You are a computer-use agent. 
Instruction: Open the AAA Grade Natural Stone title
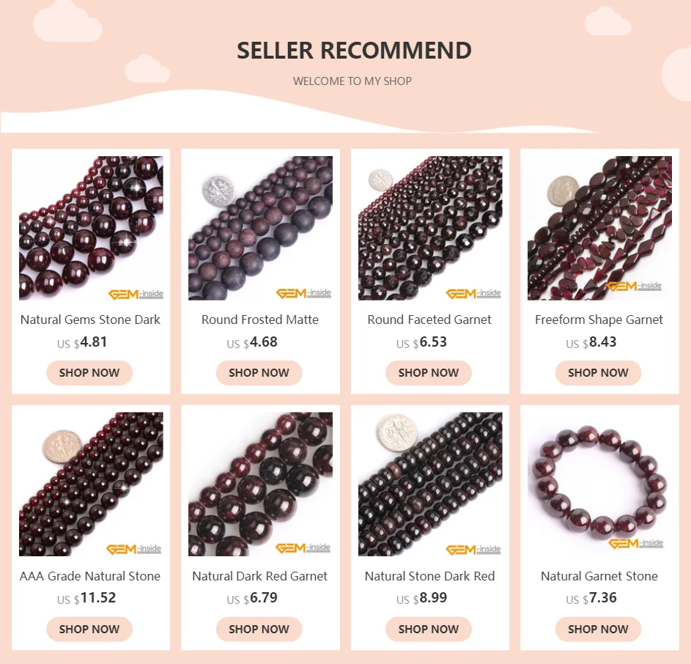(x=90, y=576)
